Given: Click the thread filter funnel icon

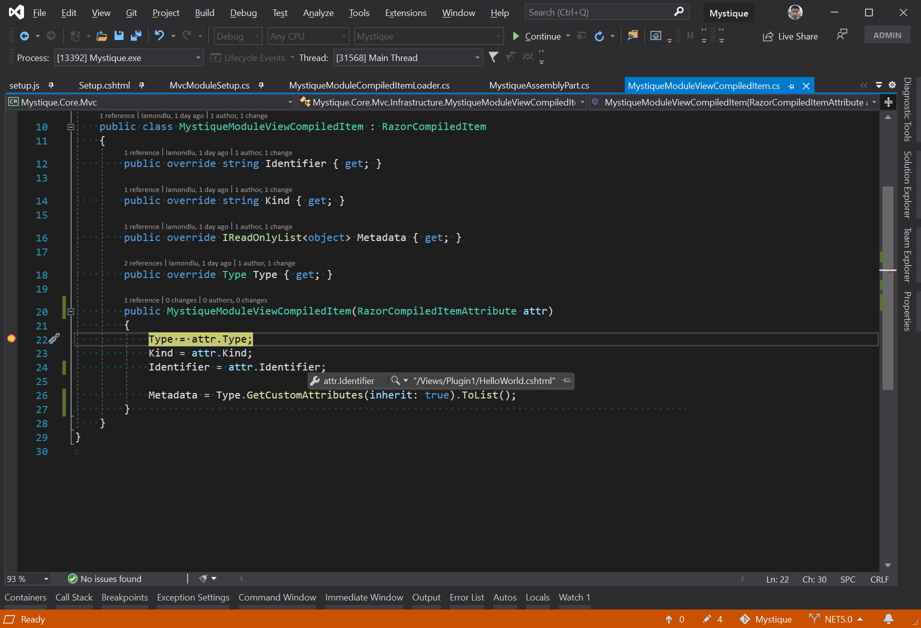Looking at the screenshot, I should point(493,57).
